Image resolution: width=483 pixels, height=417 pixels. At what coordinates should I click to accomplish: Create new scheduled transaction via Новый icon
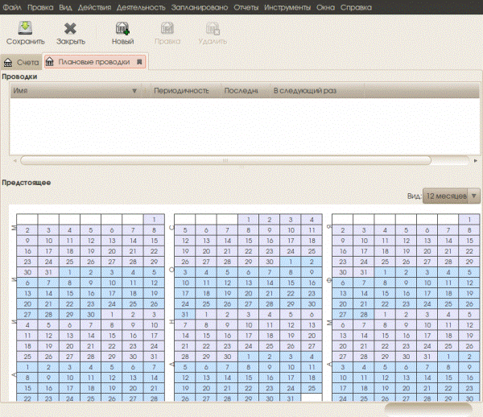(x=122, y=28)
